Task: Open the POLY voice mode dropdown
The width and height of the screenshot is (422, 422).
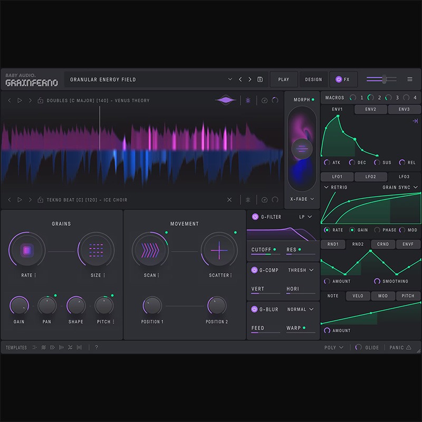Action: (334, 348)
